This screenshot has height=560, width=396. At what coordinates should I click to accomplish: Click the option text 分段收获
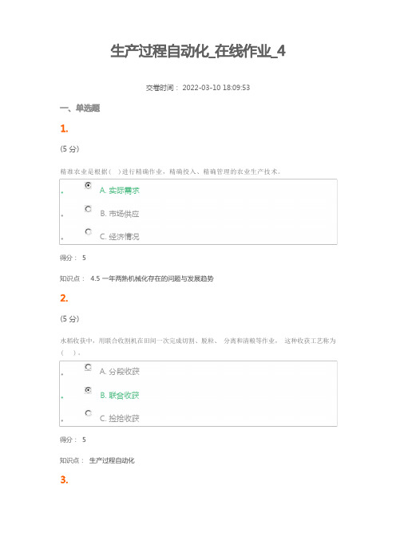point(124,372)
